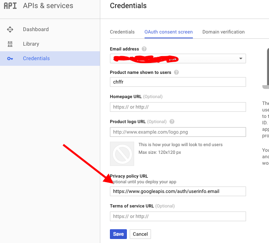
Task: Click help icon next to Email address
Action: [144, 49]
